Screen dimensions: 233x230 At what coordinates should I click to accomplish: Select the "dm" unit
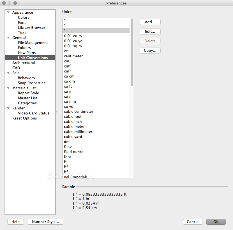[x=96, y=142]
